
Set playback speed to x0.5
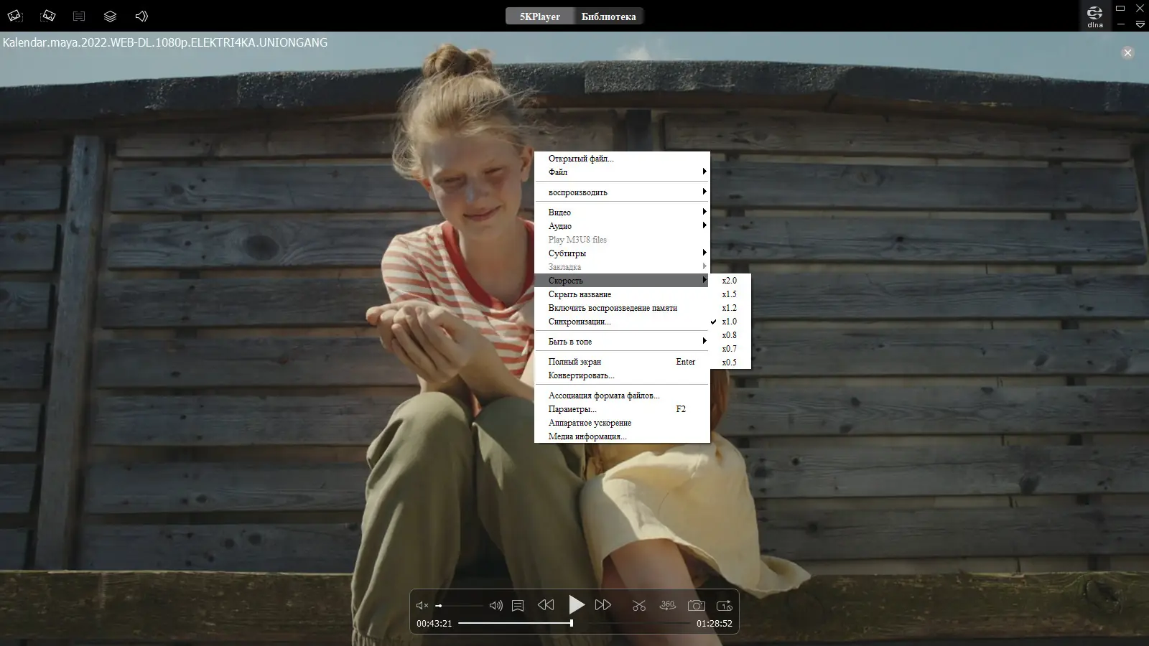(x=730, y=362)
